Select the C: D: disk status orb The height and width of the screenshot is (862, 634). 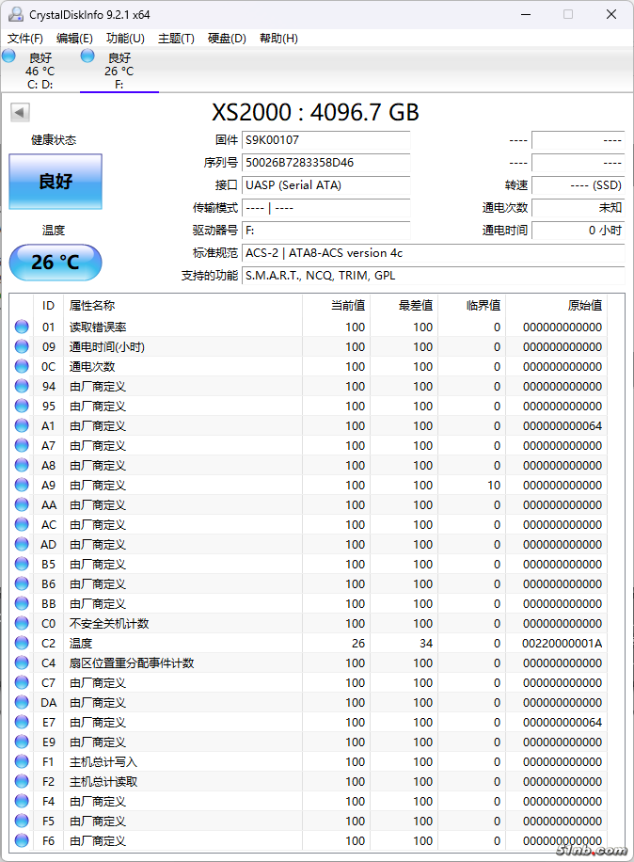[9, 56]
